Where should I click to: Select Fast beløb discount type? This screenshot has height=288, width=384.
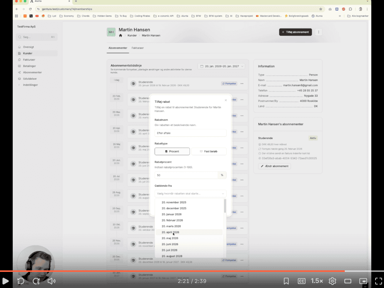209,151
